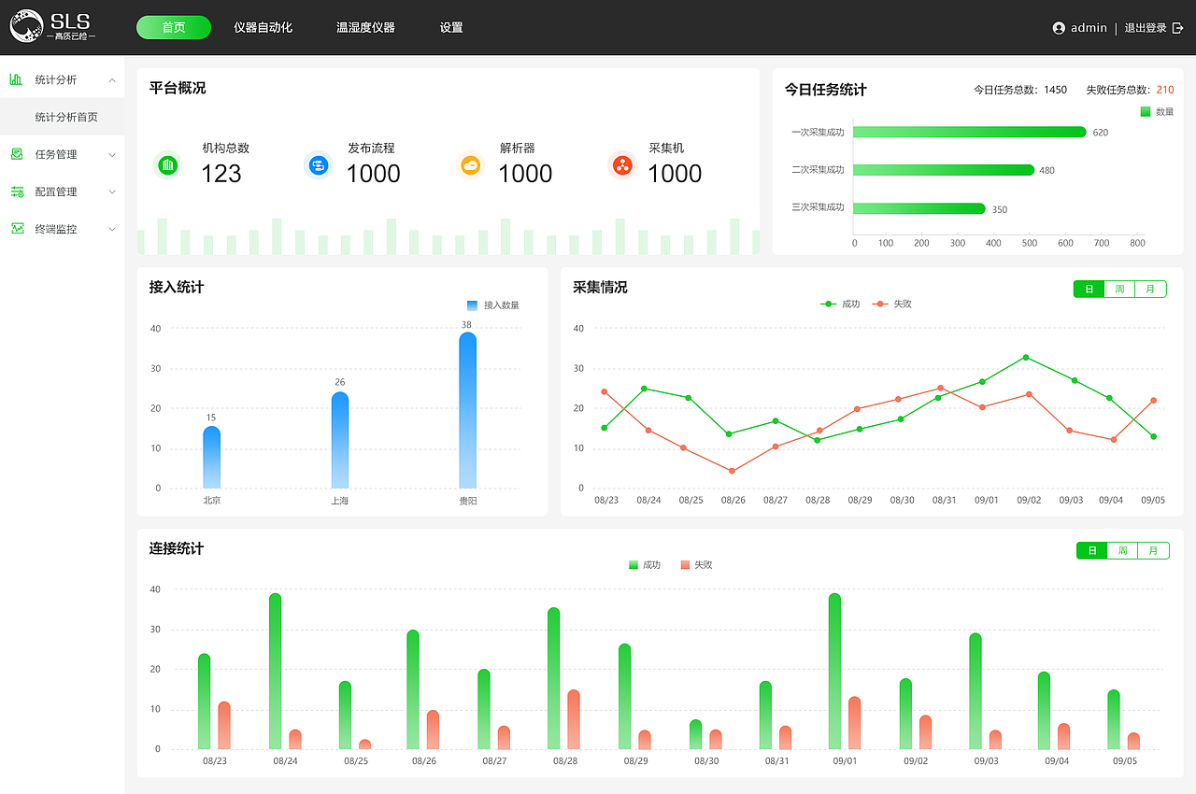This screenshot has height=794, width=1196.
Task: Select 月 in 采集情况 chart
Action: (x=1150, y=290)
